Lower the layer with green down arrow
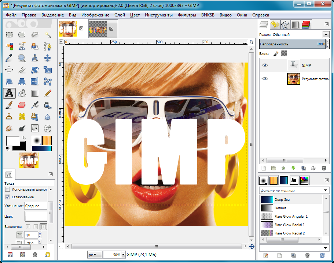The height and width of the screenshot is (263, 334). click(293, 168)
